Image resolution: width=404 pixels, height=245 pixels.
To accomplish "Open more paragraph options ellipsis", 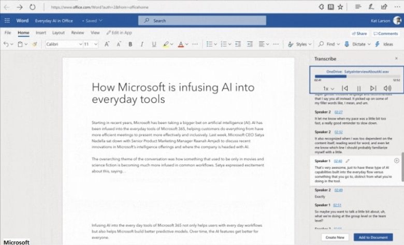I will click(x=276, y=45).
